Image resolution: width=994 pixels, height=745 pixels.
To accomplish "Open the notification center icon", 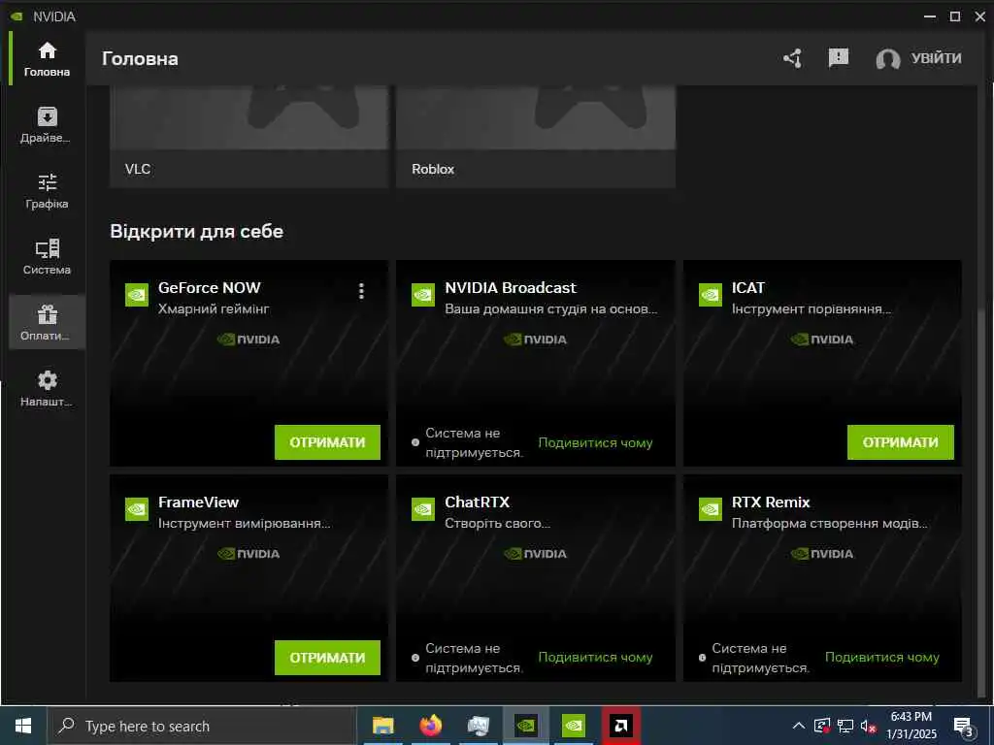I will [964, 727].
